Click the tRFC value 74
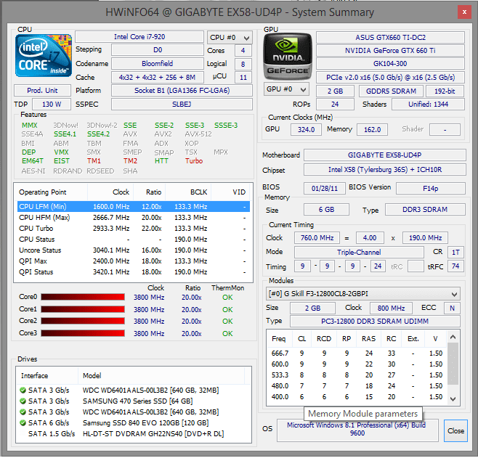The image size is (478, 466). [x=455, y=266]
